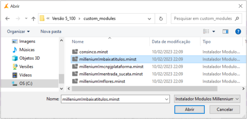Sort by Data de modificação column

point(171,42)
